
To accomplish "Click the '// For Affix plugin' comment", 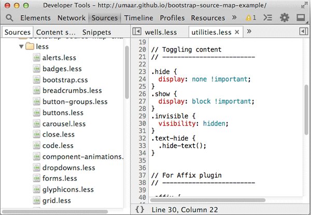I will (186, 175).
